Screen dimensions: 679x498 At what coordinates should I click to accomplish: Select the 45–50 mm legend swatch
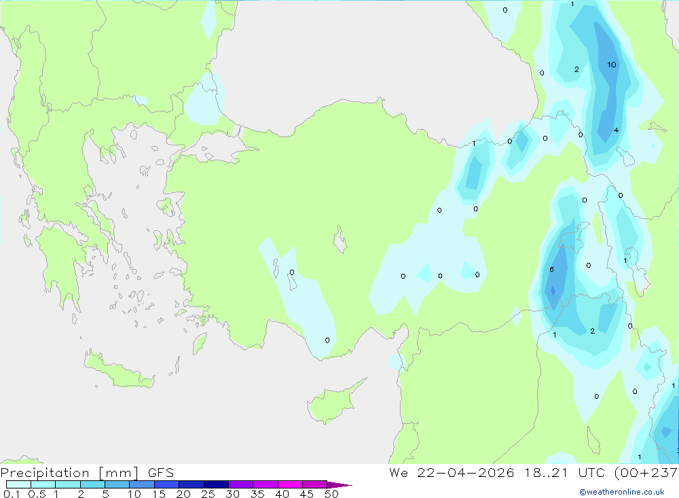314,484
